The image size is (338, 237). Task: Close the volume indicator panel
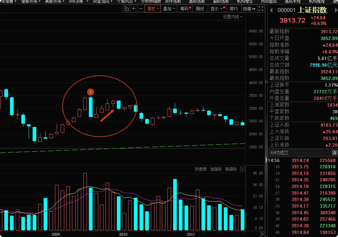242,169
